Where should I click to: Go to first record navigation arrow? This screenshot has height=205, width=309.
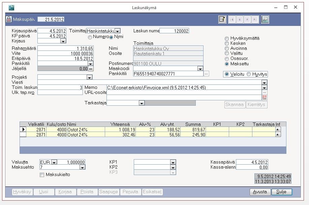click(x=232, y=20)
